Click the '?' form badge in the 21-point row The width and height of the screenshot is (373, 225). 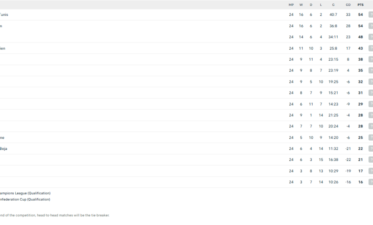(371, 160)
